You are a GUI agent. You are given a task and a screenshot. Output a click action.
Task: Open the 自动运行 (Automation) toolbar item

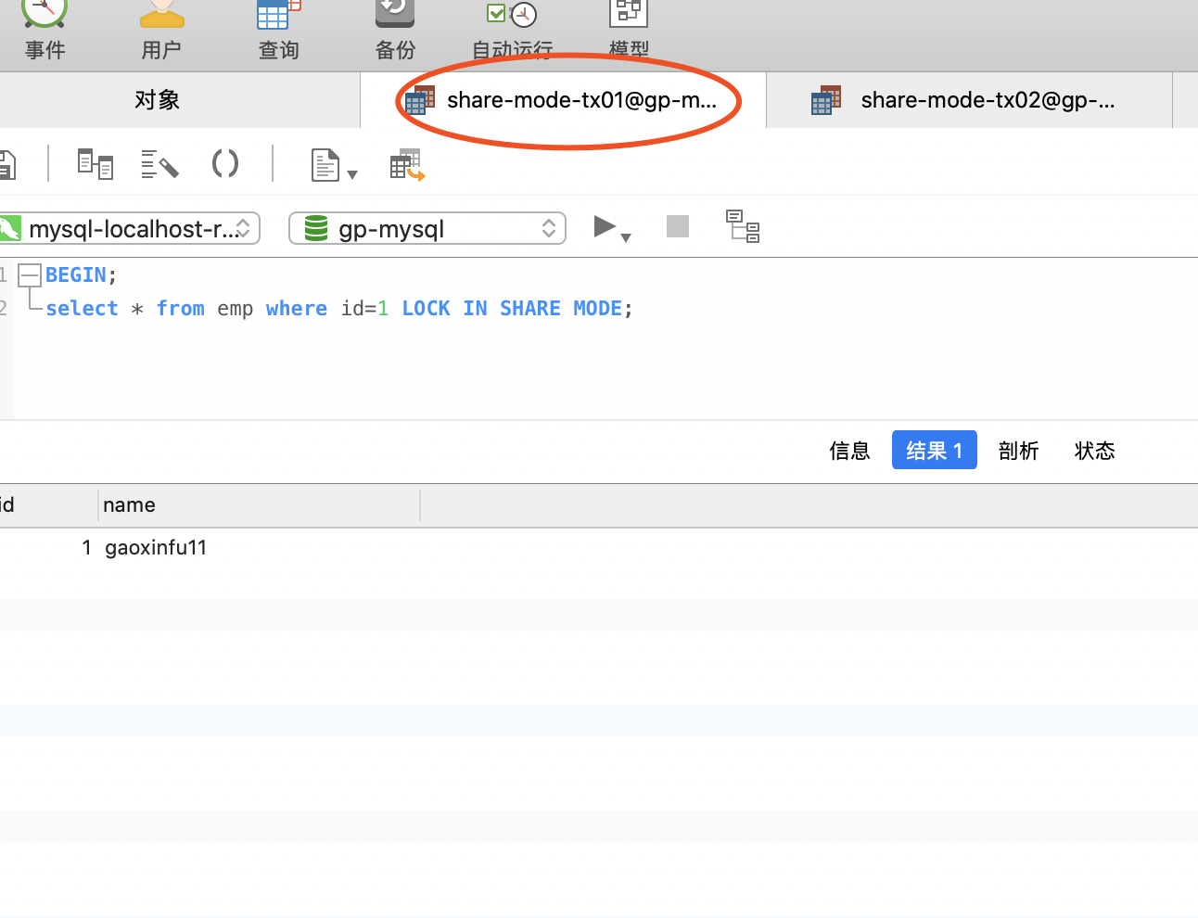512,32
